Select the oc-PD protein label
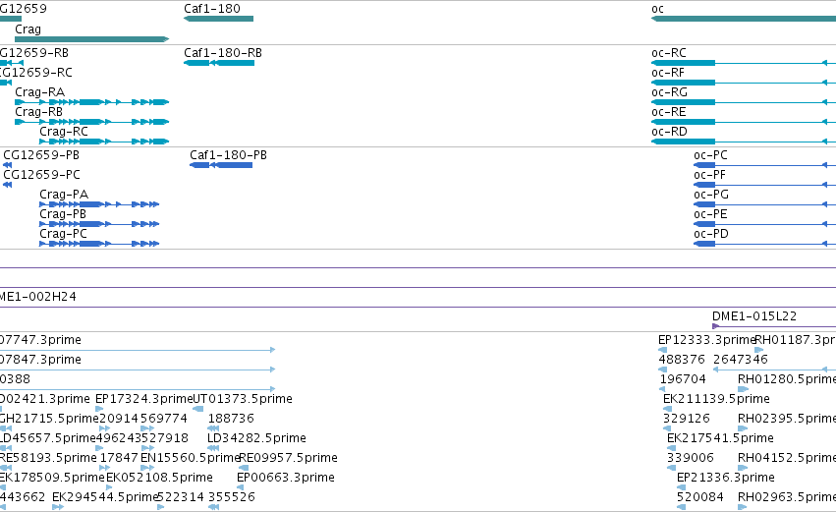This screenshot has height=512, width=836. tap(710, 234)
